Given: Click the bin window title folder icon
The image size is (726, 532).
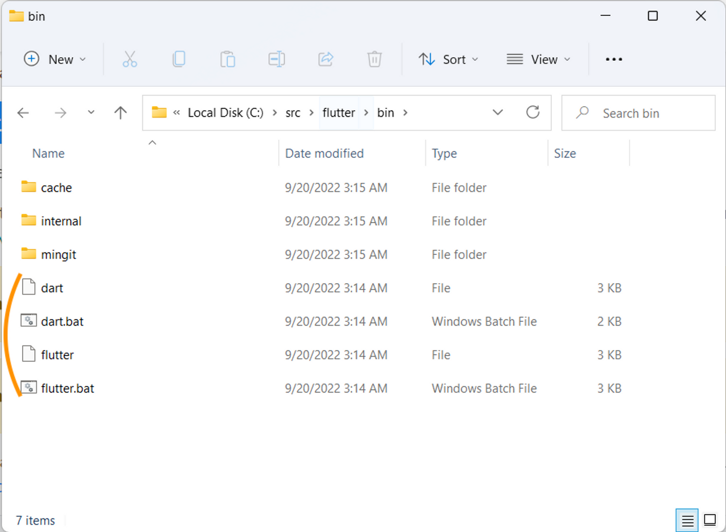Looking at the screenshot, I should click(16, 16).
